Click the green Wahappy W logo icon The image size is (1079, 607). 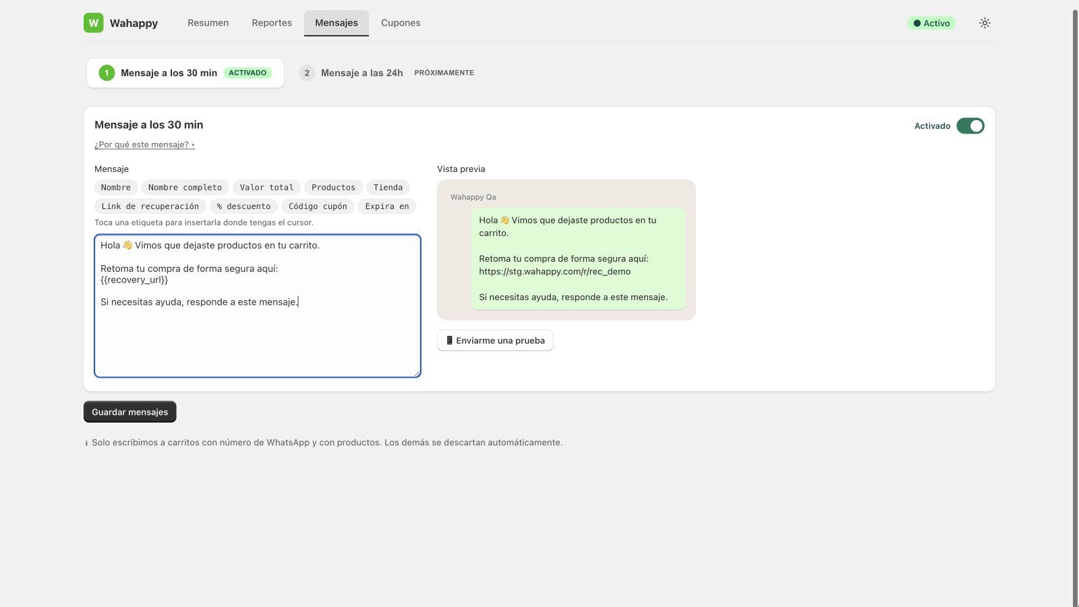(94, 23)
